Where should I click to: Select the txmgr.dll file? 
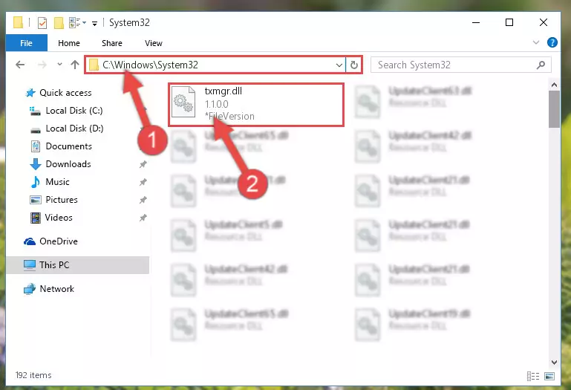pos(256,105)
